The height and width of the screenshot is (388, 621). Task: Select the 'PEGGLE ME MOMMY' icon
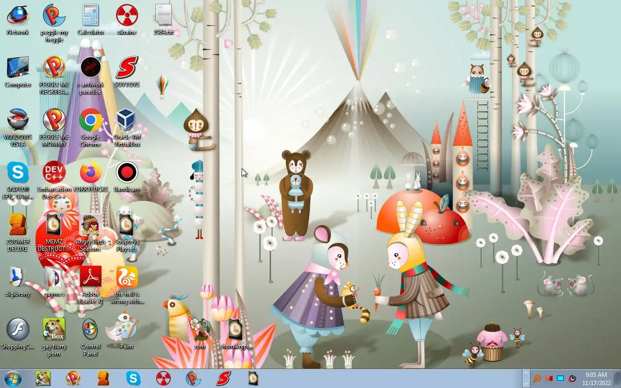pos(54,128)
